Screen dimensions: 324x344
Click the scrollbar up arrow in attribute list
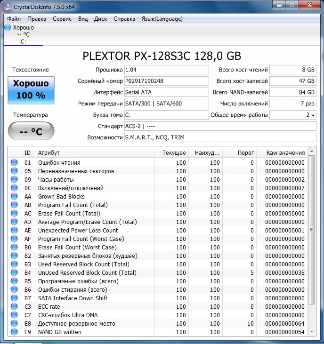[x=311, y=151]
